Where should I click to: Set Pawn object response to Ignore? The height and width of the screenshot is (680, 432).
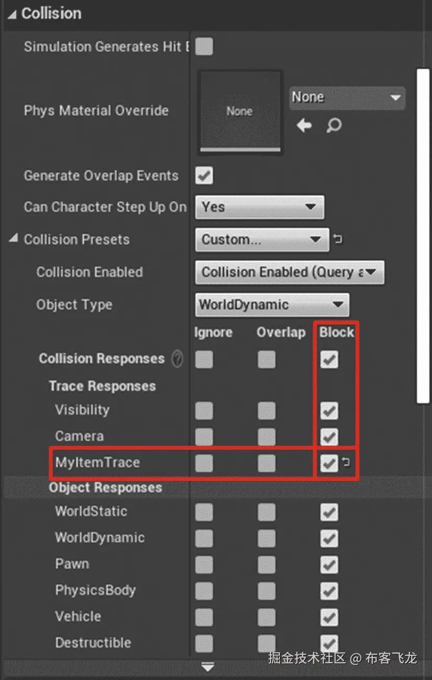[x=204, y=564]
